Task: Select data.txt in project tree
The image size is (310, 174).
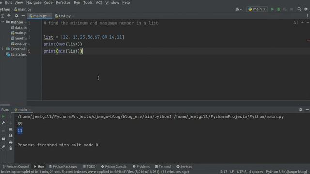Action: [x=18, y=28]
